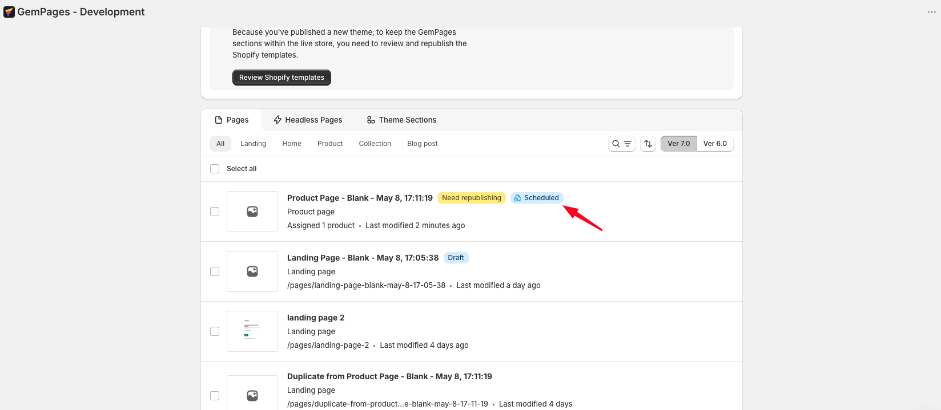Open the landing page 2 entry
This screenshot has height=410, width=941.
pyautogui.click(x=316, y=318)
